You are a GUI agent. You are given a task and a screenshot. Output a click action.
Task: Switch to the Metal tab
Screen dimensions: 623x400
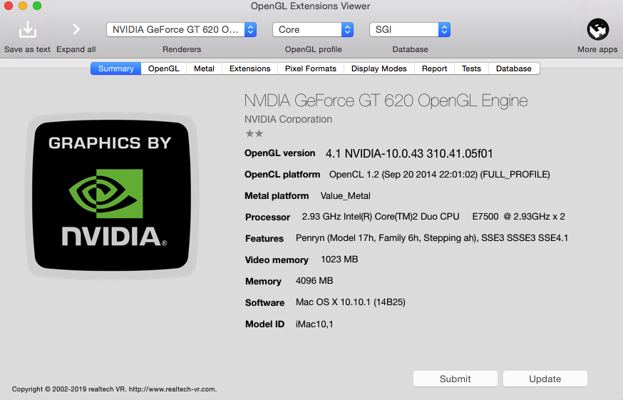tap(205, 68)
